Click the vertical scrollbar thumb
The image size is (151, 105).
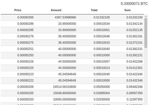[146, 33]
